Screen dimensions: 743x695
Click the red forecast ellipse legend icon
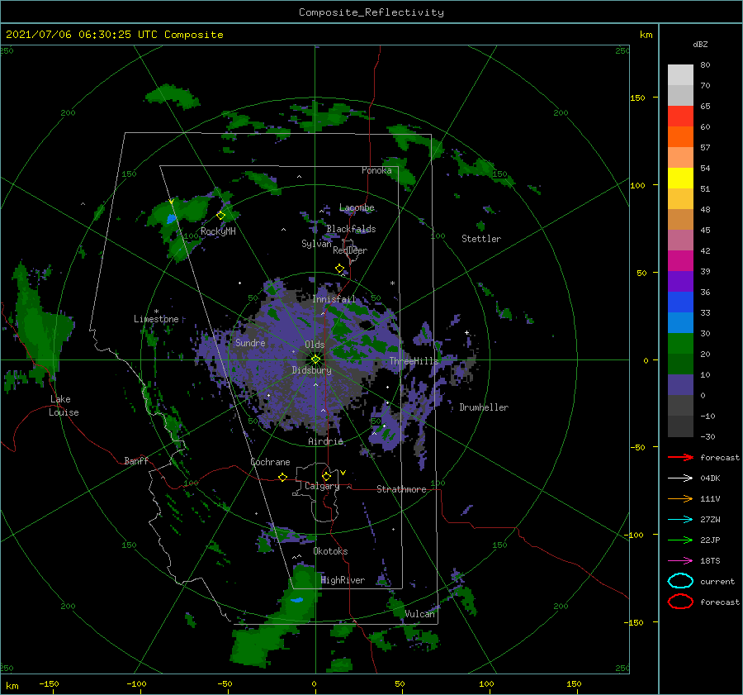(x=680, y=602)
